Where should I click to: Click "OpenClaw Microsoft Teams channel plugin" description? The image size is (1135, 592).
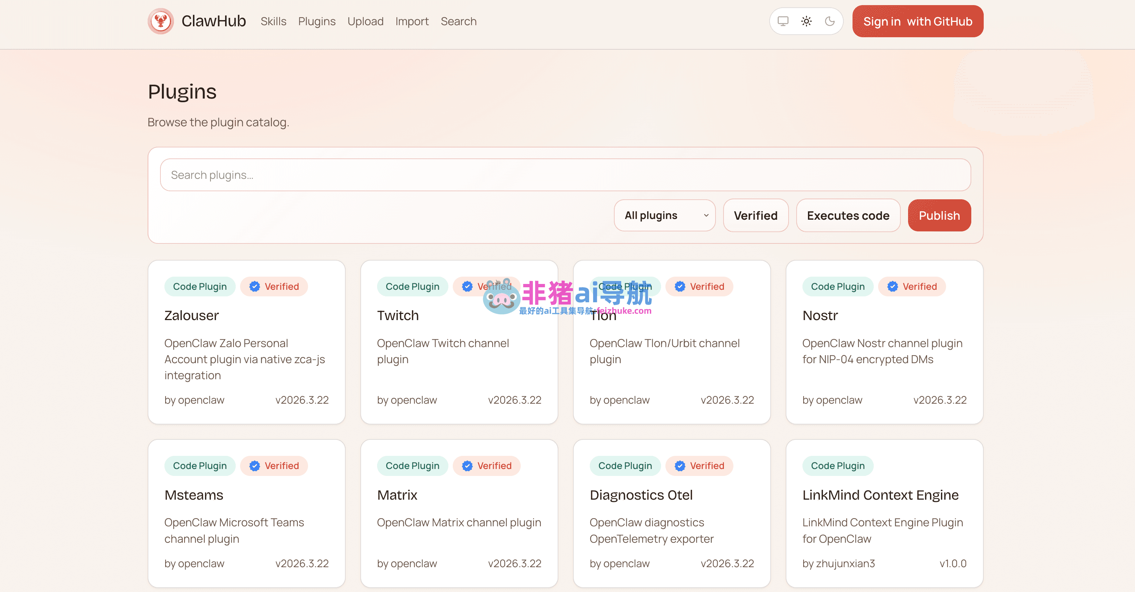234,530
